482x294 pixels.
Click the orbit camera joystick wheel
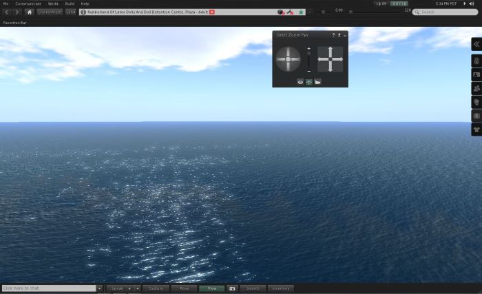(288, 59)
